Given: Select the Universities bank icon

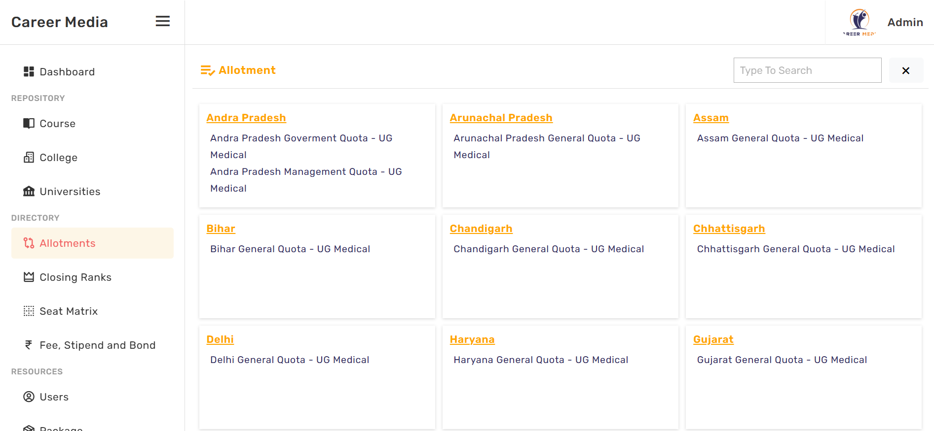Looking at the screenshot, I should pos(29,192).
